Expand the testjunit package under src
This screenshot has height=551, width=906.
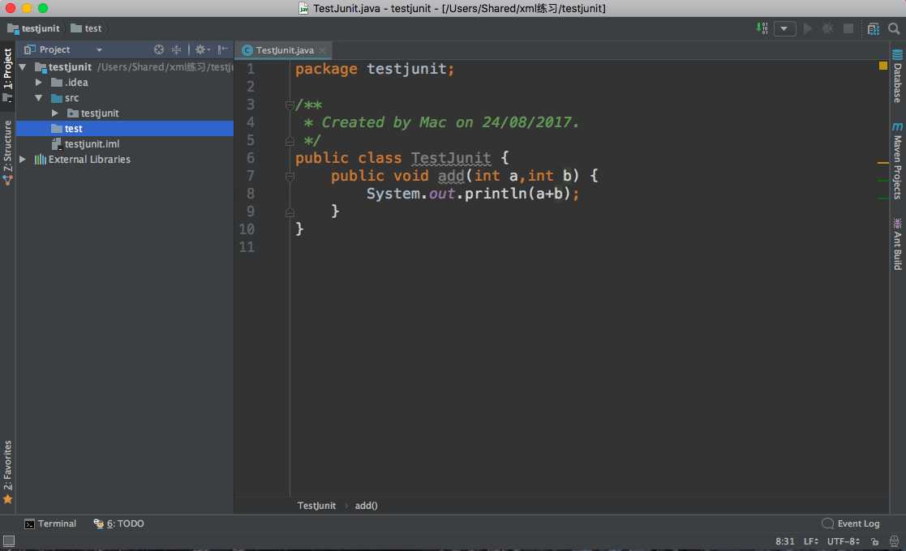point(55,113)
